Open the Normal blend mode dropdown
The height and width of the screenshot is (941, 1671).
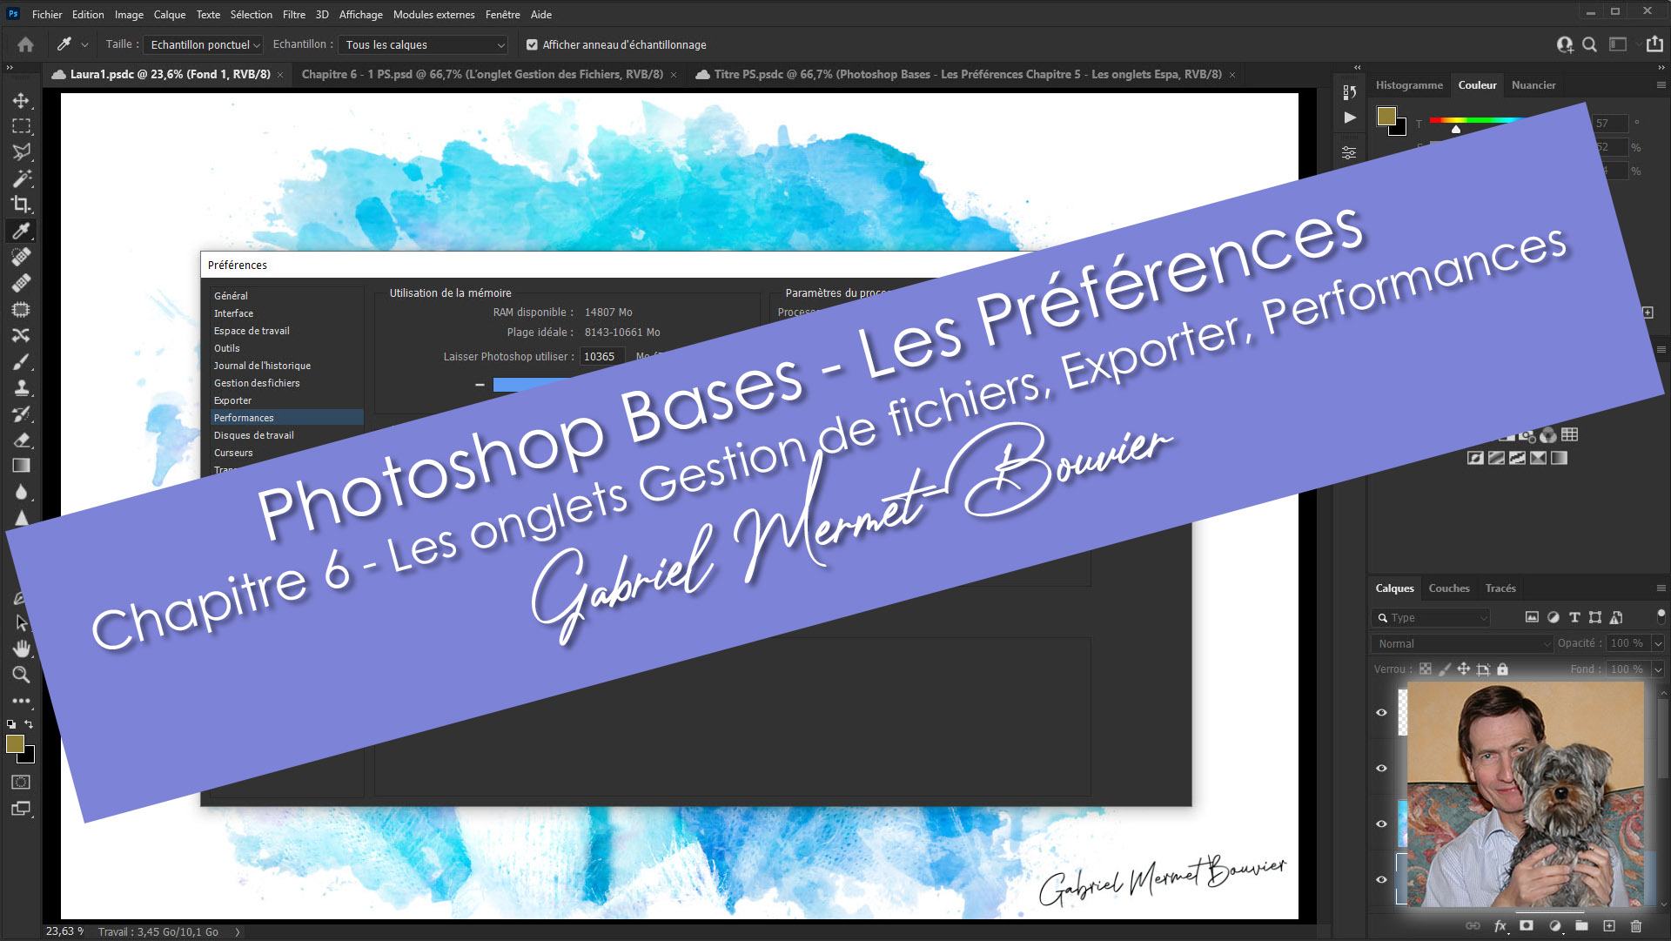pyautogui.click(x=1464, y=643)
